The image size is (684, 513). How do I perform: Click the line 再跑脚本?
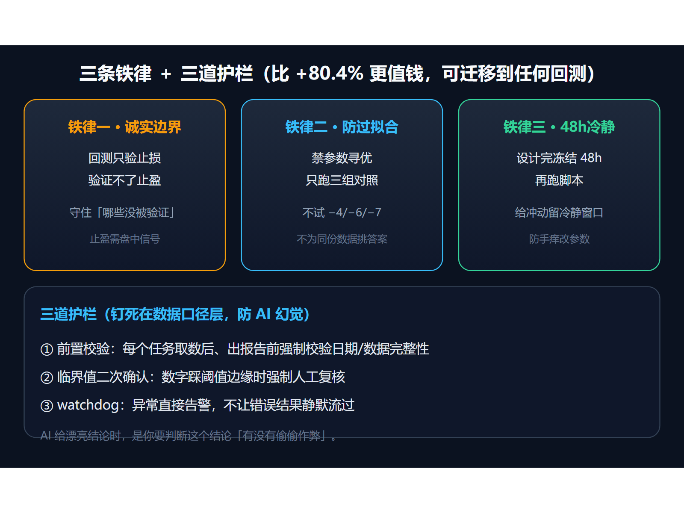(x=559, y=180)
